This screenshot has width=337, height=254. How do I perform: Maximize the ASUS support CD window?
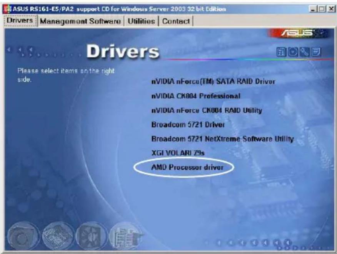[x=322, y=9]
